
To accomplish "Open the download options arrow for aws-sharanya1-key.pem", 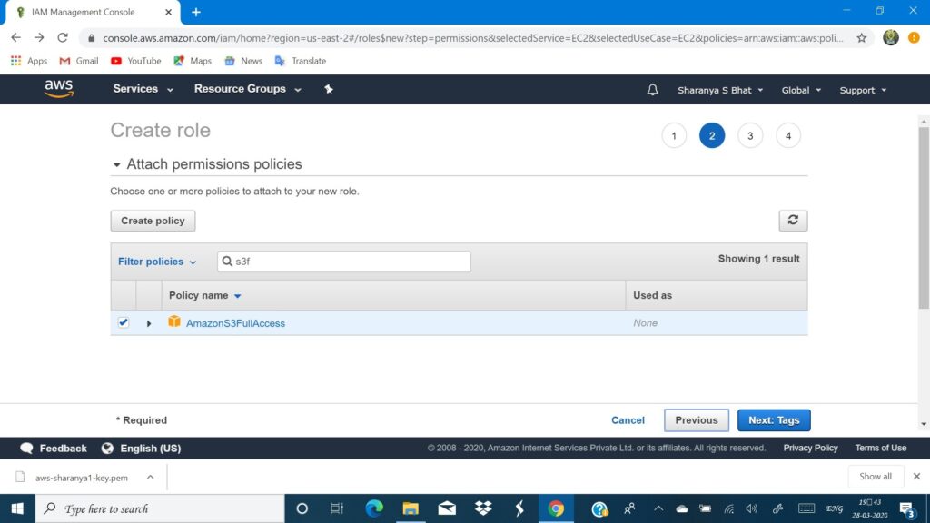I will pyautogui.click(x=150, y=477).
